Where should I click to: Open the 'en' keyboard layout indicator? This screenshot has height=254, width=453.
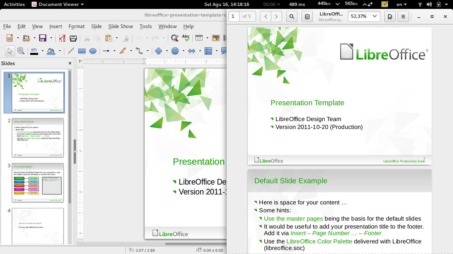[x=402, y=4]
